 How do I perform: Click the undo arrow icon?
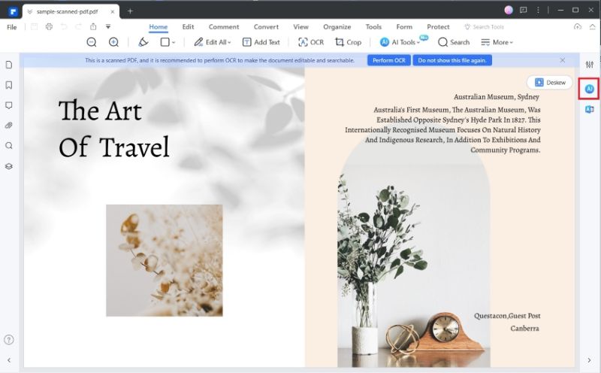[x=64, y=27]
